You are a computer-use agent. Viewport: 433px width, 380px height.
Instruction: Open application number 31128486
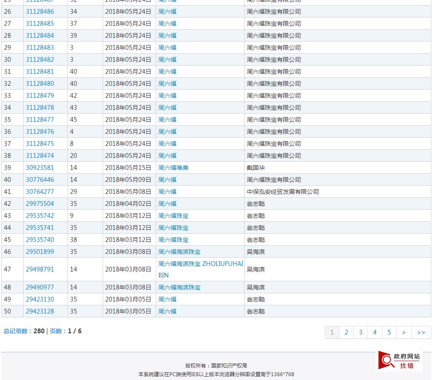click(x=40, y=12)
